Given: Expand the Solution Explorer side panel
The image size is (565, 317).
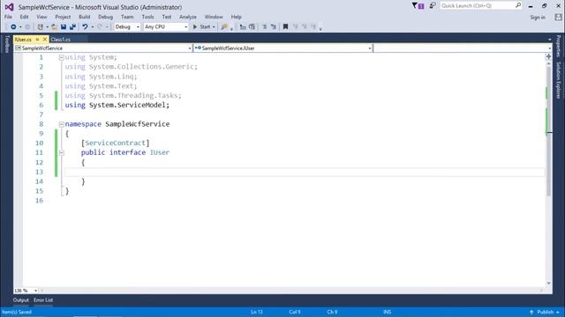Looking at the screenshot, I should click(x=558, y=80).
